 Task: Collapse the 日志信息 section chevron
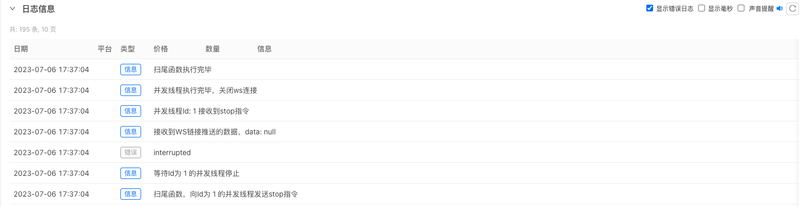(12, 9)
